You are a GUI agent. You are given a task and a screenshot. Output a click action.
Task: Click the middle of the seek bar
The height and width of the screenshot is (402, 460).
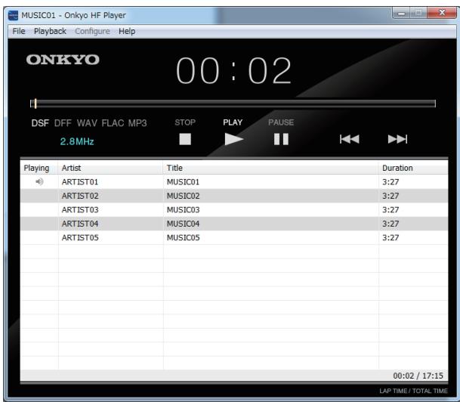[233, 104]
